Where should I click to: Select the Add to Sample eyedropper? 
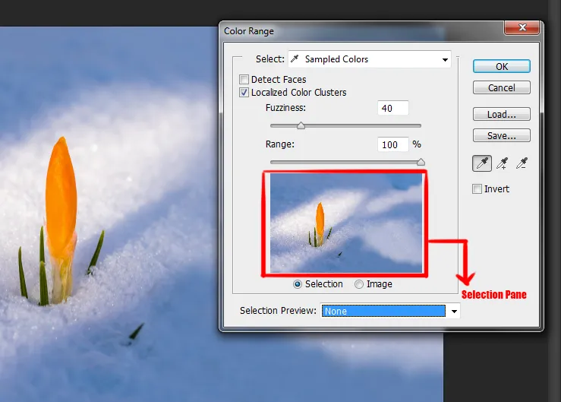click(503, 163)
